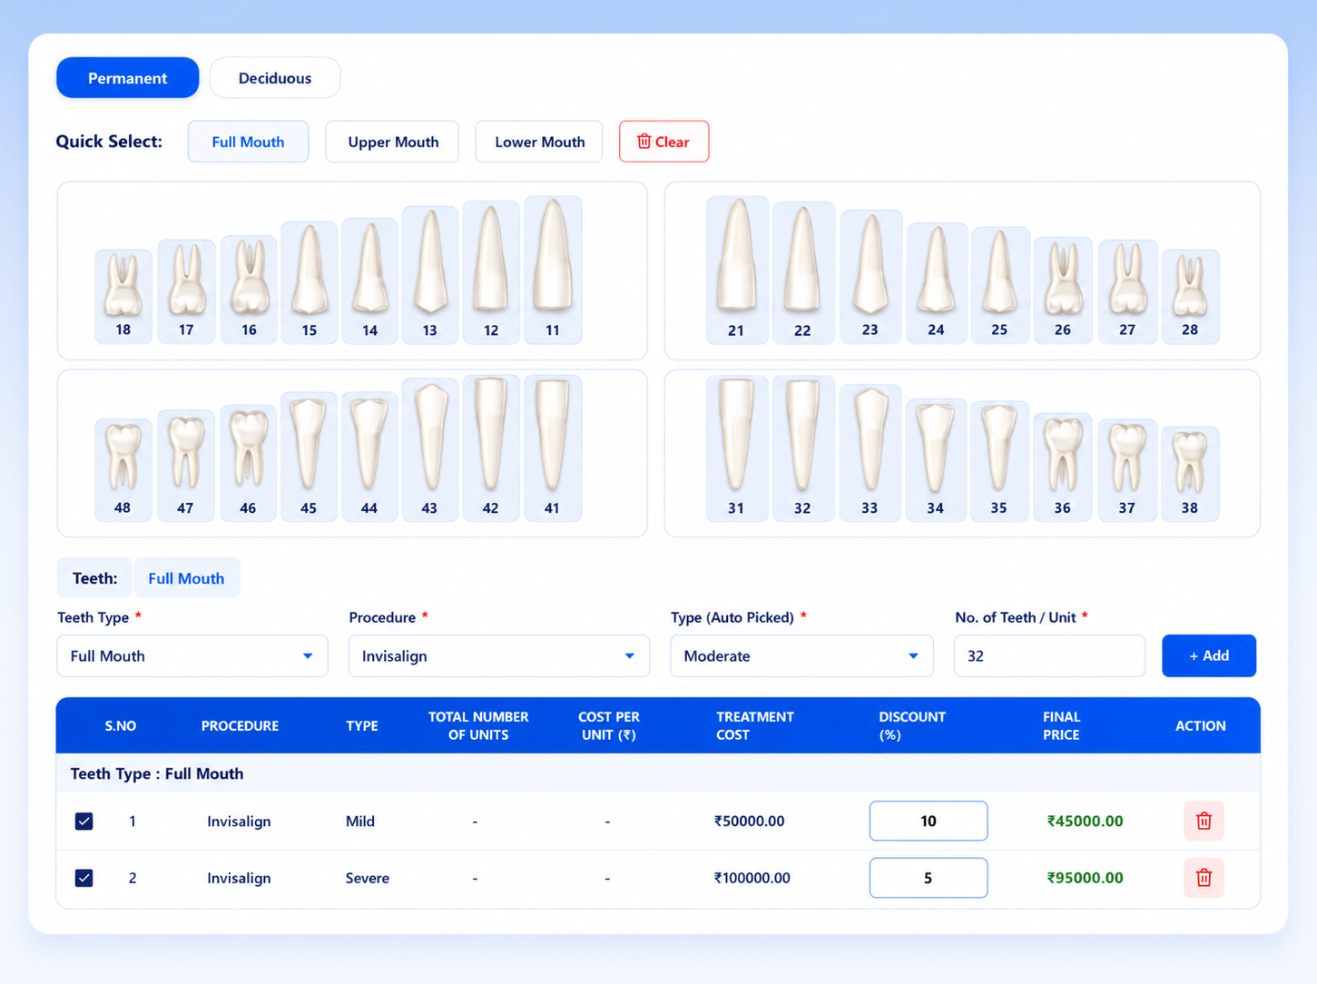The width and height of the screenshot is (1317, 984).
Task: Choose tooth 44 lower premolar
Action: pos(369,457)
